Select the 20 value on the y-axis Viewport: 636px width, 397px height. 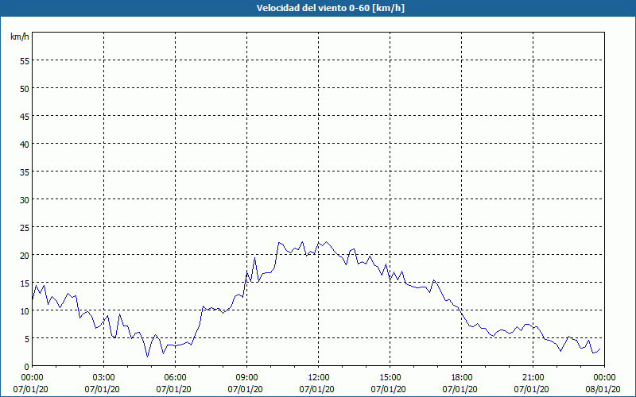(24, 255)
